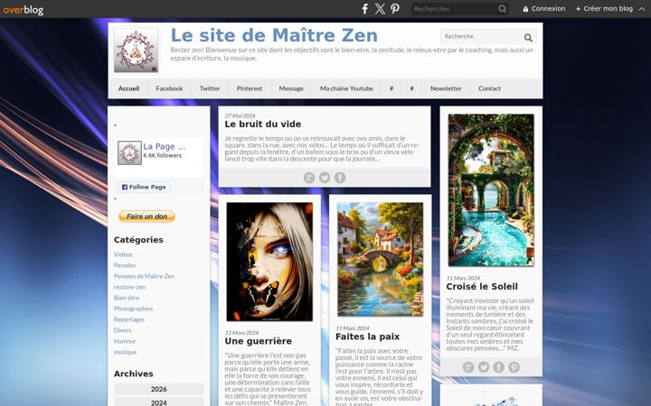The width and height of the screenshot is (651, 406).
Task: Open the Contact menu item
Action: click(x=489, y=88)
